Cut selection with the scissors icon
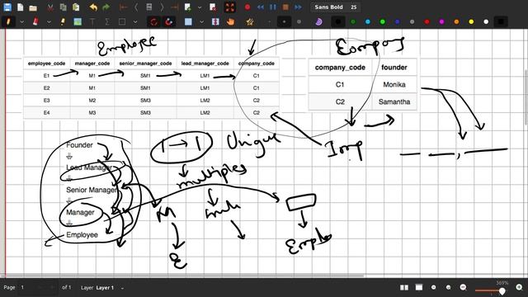This screenshot has width=528, height=297. (49, 7)
